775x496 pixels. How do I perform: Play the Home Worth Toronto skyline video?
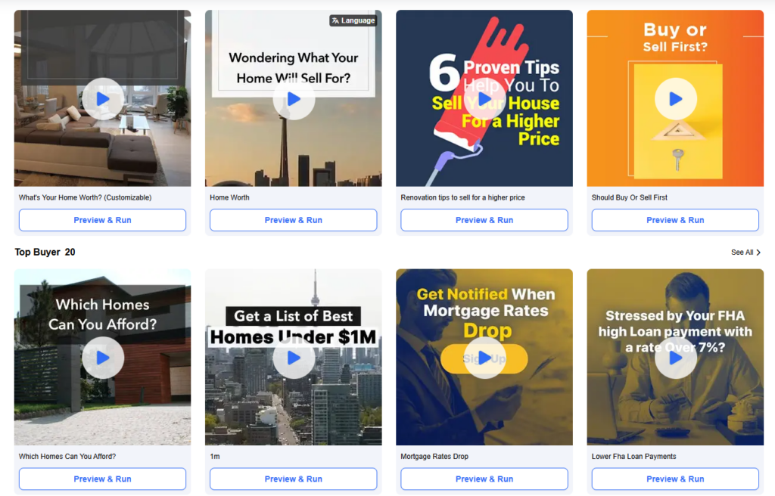[294, 99]
